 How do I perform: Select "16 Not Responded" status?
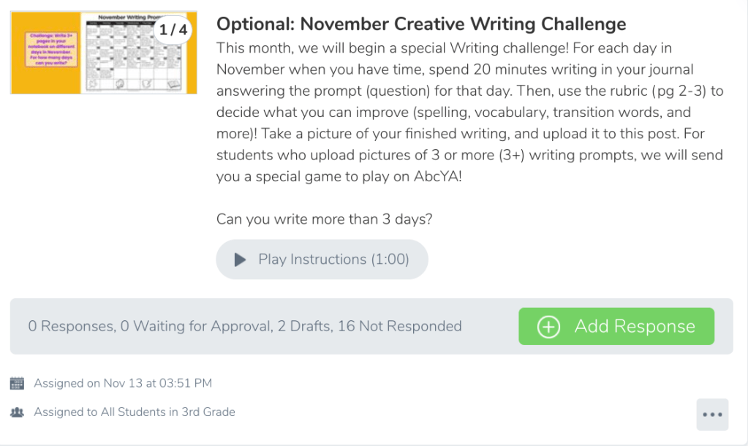pos(399,327)
